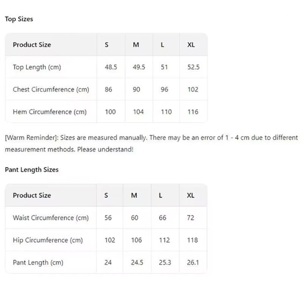Screen dimensions: 303x303
Task: Select the Top Length (cm) row label
Action: 37,67
